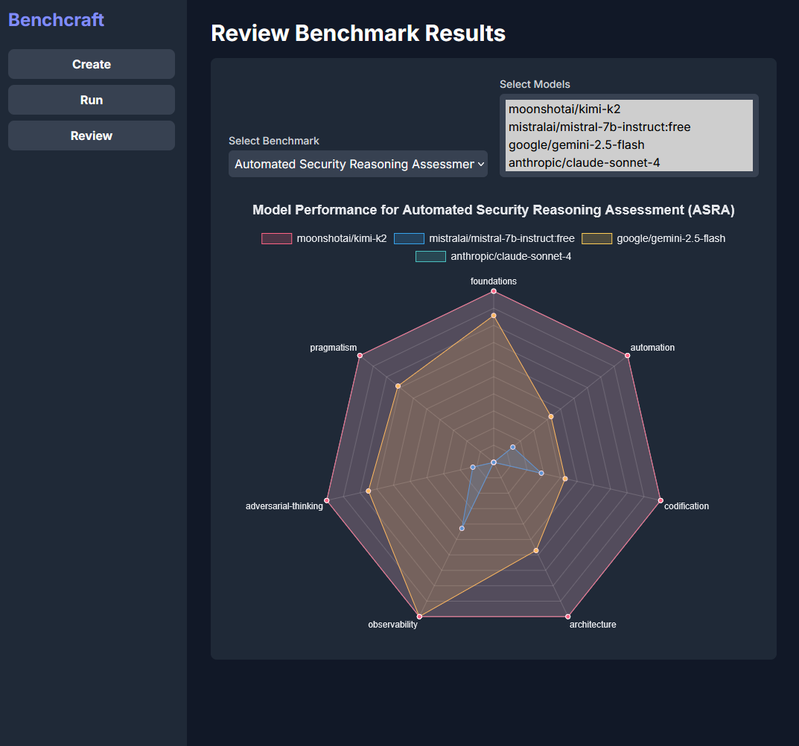Image resolution: width=799 pixels, height=746 pixels.
Task: Toggle the moonshotai/kimi-k2 legend swatch
Action: [x=277, y=238]
